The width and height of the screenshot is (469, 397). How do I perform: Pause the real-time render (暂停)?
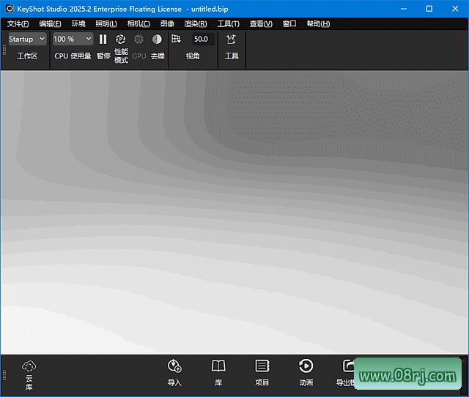click(103, 39)
